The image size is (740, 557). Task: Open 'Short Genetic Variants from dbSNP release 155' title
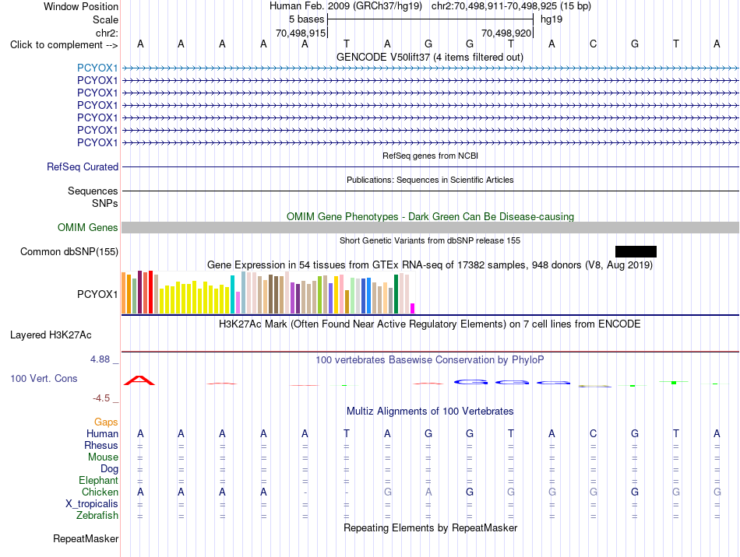(430, 240)
